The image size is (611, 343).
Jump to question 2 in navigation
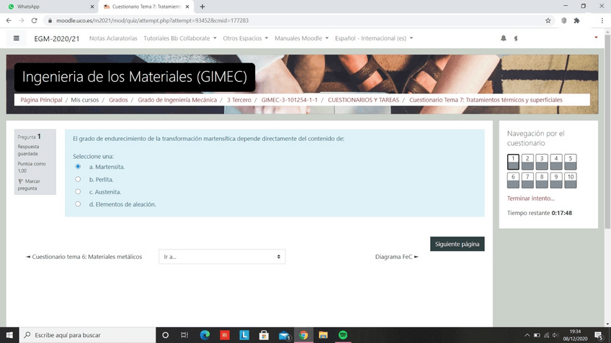click(x=527, y=162)
